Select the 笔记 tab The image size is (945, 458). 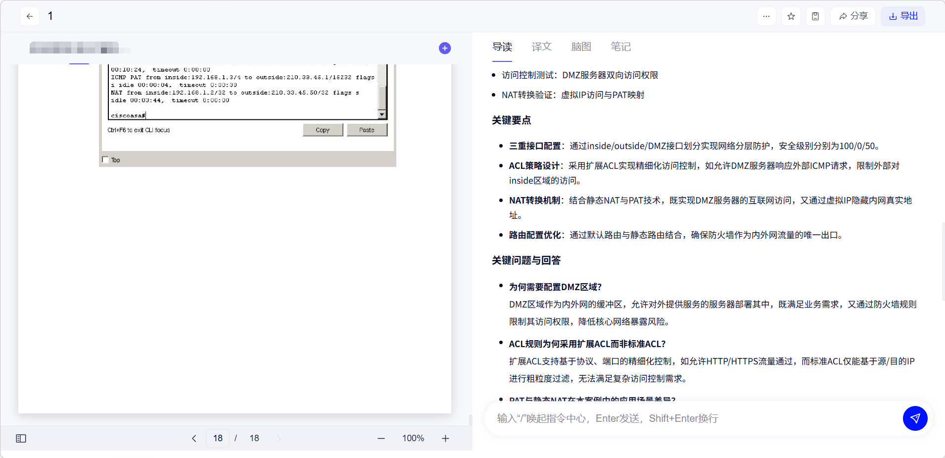click(x=620, y=47)
